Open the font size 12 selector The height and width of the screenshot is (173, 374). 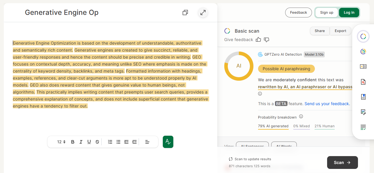coord(61,142)
